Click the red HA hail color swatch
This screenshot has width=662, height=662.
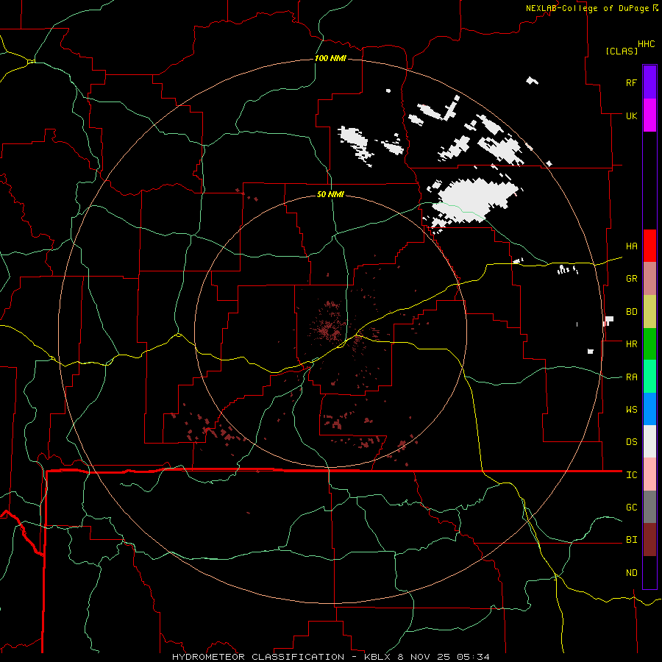click(649, 246)
